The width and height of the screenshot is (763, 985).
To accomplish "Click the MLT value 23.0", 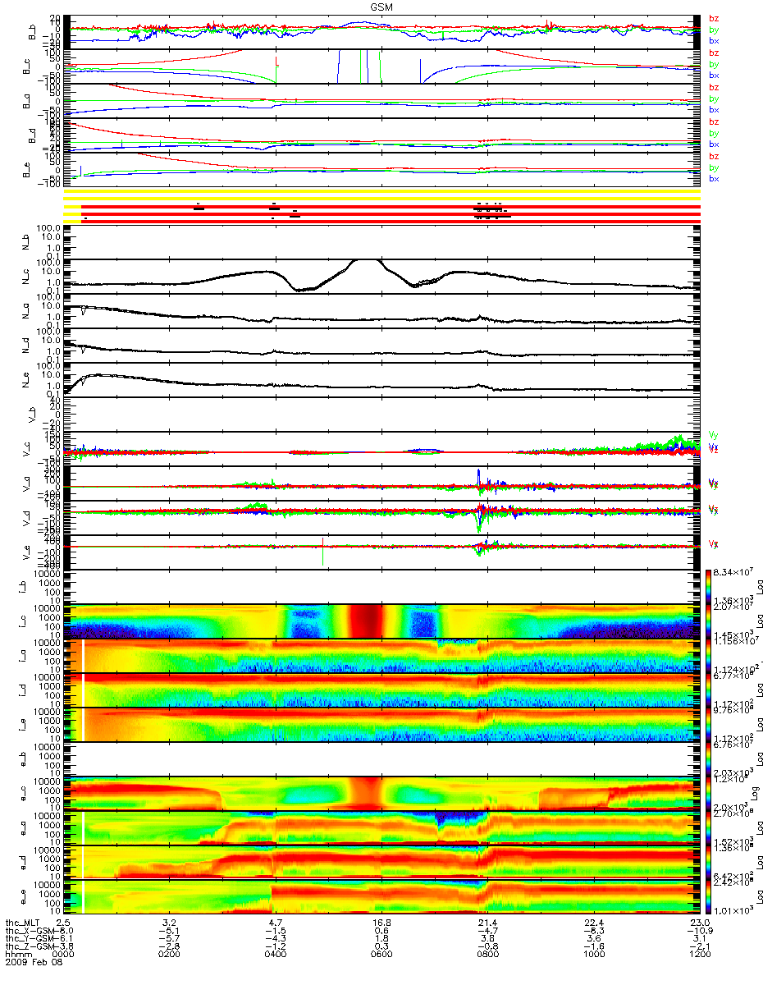I will click(x=699, y=923).
